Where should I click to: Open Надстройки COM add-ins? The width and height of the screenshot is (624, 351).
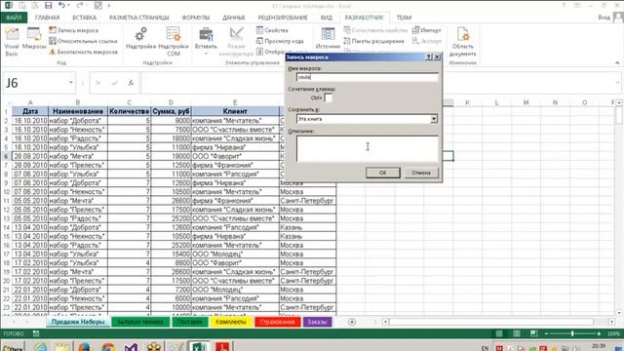(174, 41)
